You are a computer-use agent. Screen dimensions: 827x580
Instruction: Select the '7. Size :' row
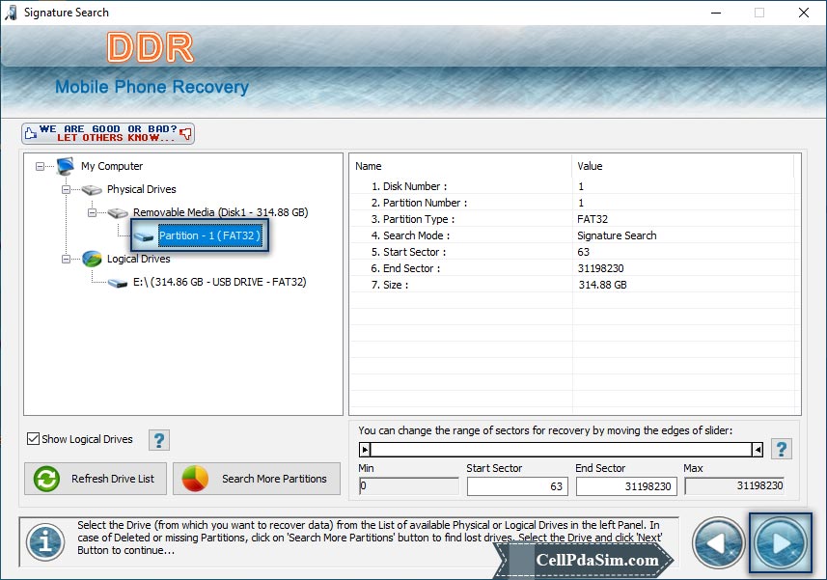pos(572,284)
